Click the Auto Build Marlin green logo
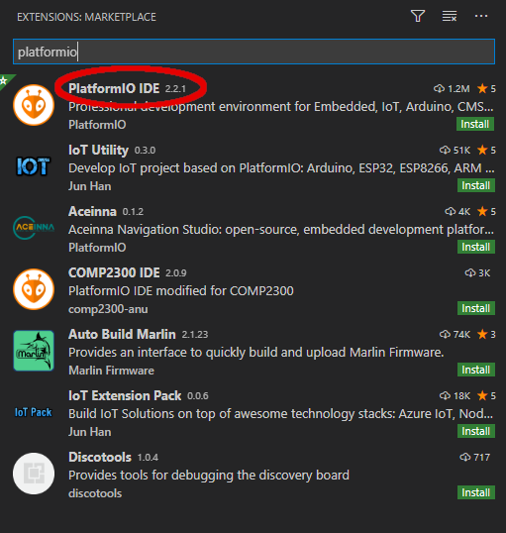 [34, 351]
